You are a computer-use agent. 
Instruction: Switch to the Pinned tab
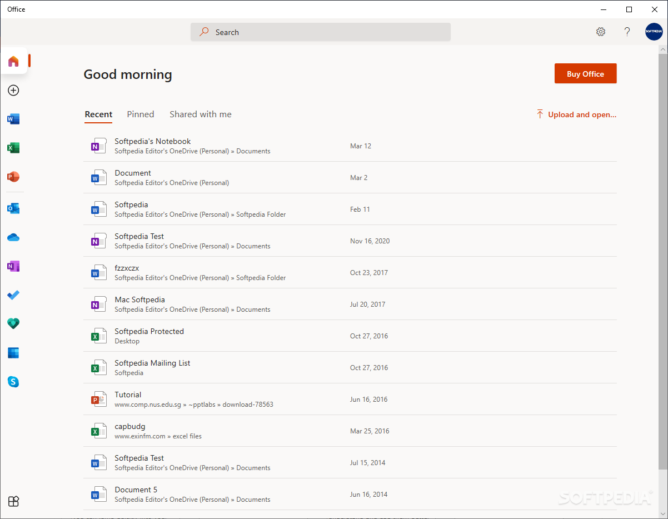click(x=141, y=114)
